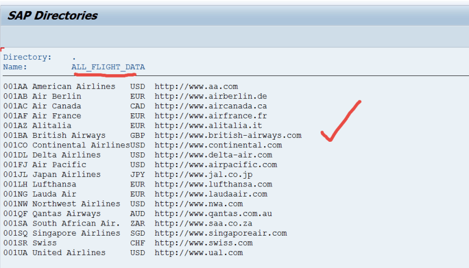Select the Air Pacific row name
The image size is (469, 268).
click(59, 165)
